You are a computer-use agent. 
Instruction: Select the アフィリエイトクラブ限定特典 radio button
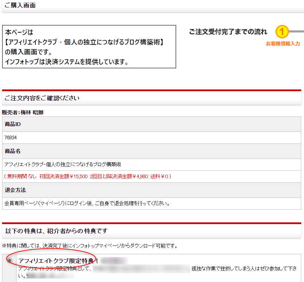pyautogui.click(x=9, y=260)
